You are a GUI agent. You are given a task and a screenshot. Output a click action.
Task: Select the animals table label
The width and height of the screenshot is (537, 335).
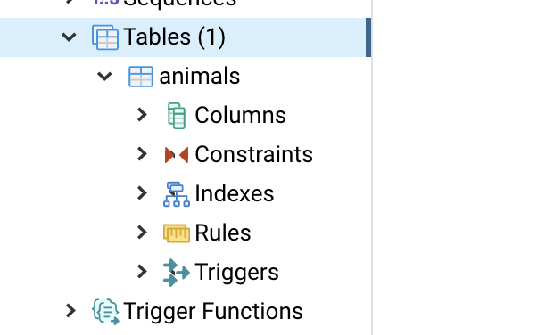coord(199,77)
